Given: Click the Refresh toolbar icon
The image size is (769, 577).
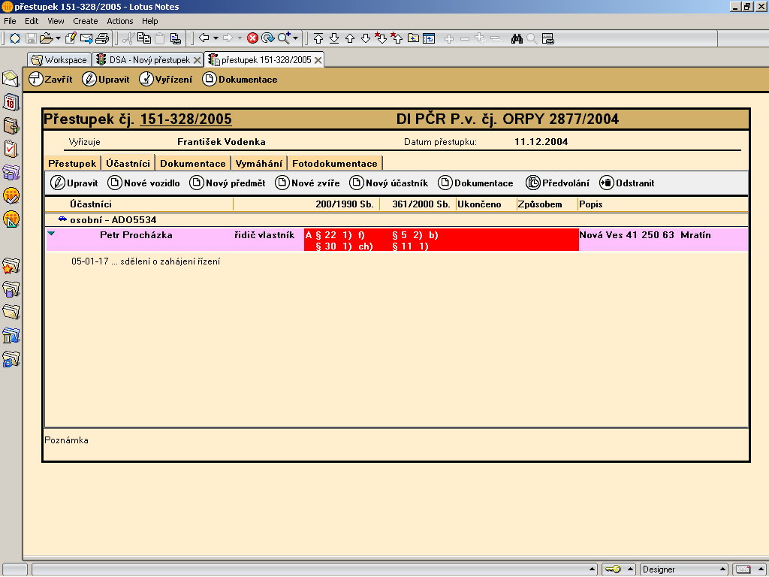Looking at the screenshot, I should 268,38.
